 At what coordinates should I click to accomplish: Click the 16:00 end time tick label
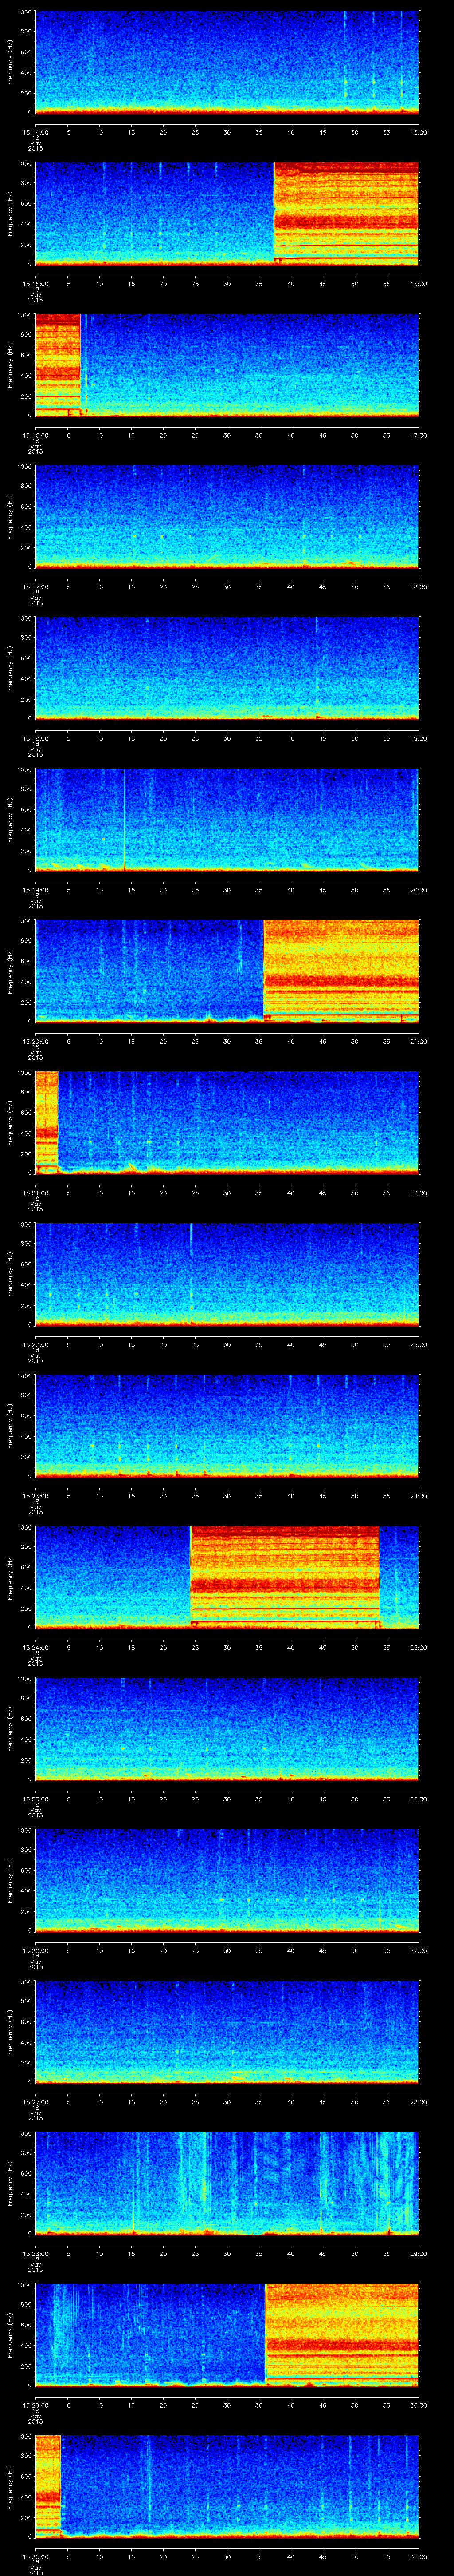[x=418, y=284]
